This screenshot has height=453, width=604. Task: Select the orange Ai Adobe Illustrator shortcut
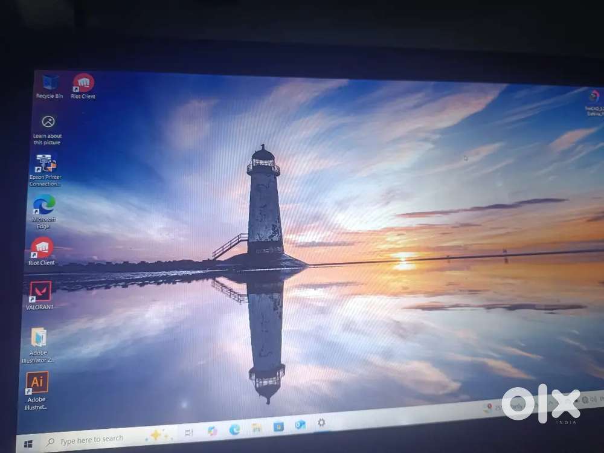pyautogui.click(x=37, y=383)
